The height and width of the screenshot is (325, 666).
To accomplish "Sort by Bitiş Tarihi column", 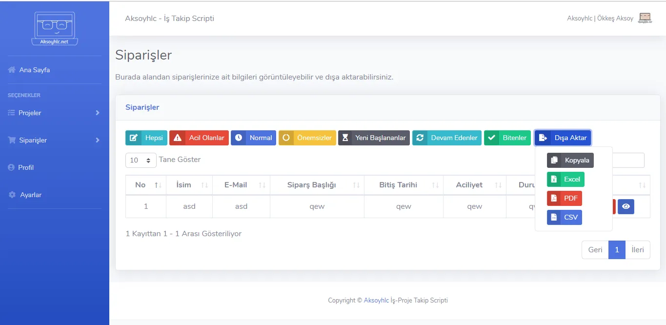I will click(x=404, y=185).
